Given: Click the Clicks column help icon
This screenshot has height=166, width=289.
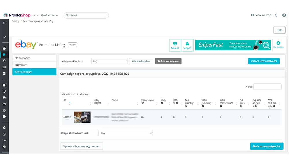Looking at the screenshot, I should tap(162, 103).
